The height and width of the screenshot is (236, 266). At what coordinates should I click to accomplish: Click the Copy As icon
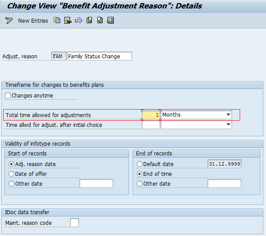point(57,20)
